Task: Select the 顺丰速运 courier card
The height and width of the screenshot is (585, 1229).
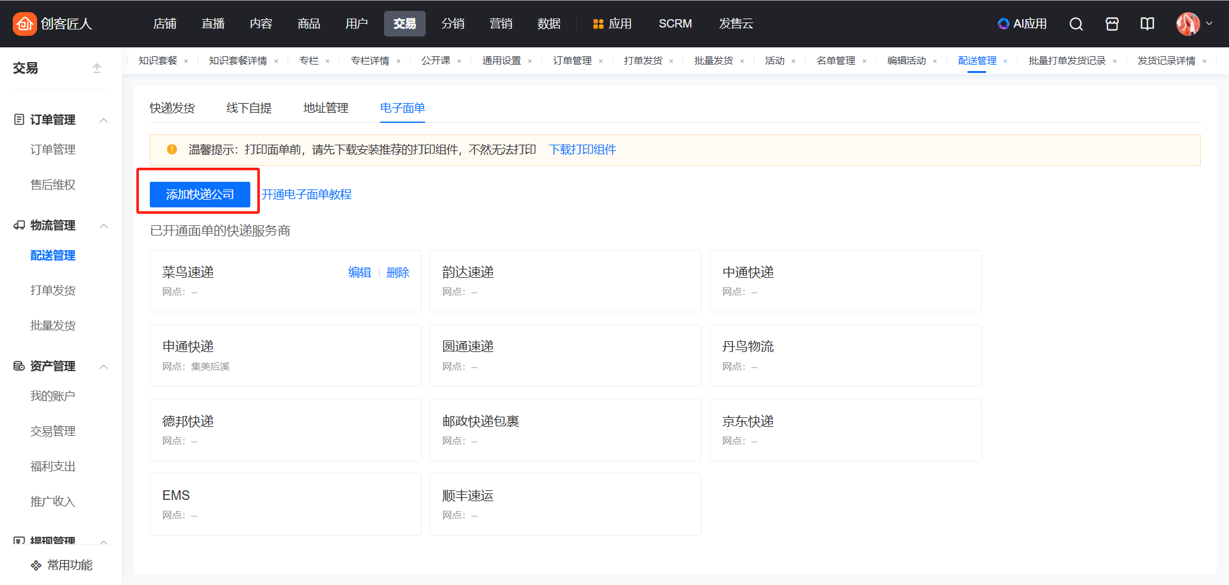Action: pos(565,504)
